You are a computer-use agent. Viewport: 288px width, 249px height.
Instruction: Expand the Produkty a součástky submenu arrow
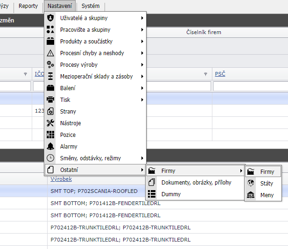pos(141,42)
